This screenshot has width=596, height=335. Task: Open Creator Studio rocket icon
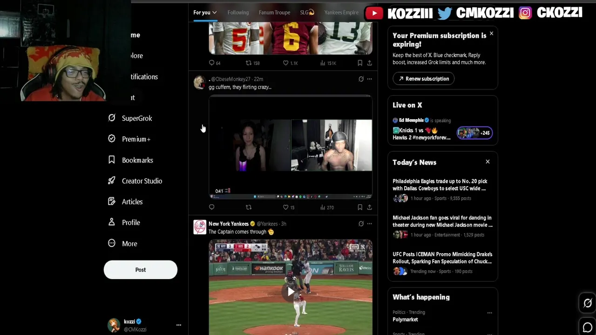pos(112,181)
